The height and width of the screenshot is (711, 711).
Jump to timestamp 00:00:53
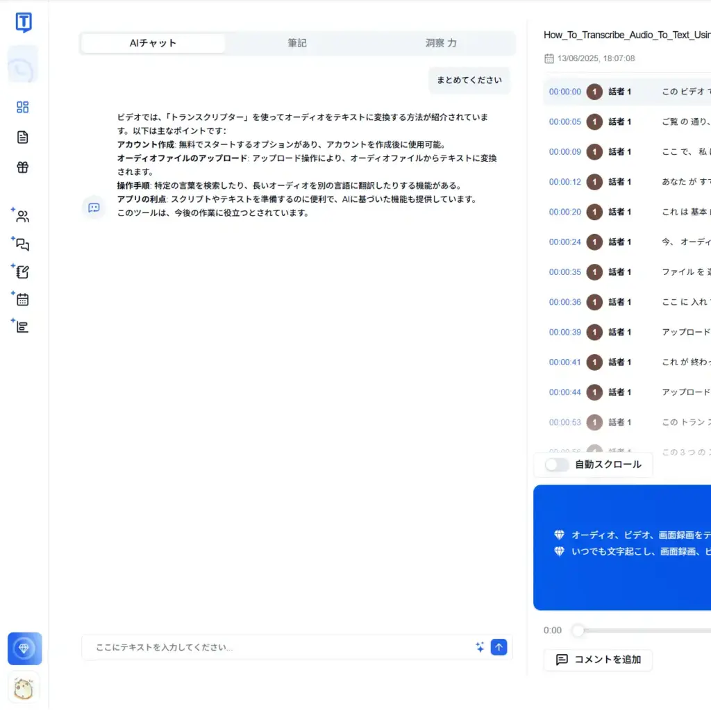click(x=564, y=422)
